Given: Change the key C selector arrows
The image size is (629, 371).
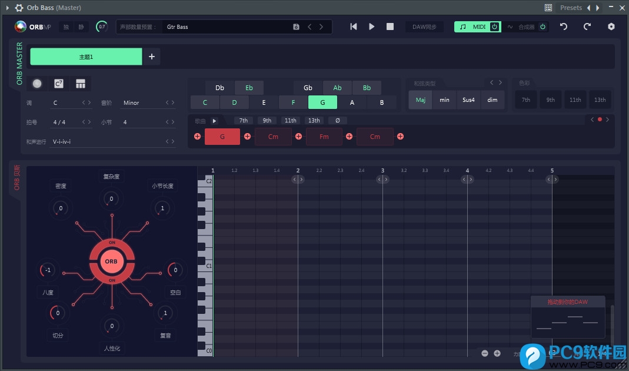Looking at the screenshot, I should 86,103.
